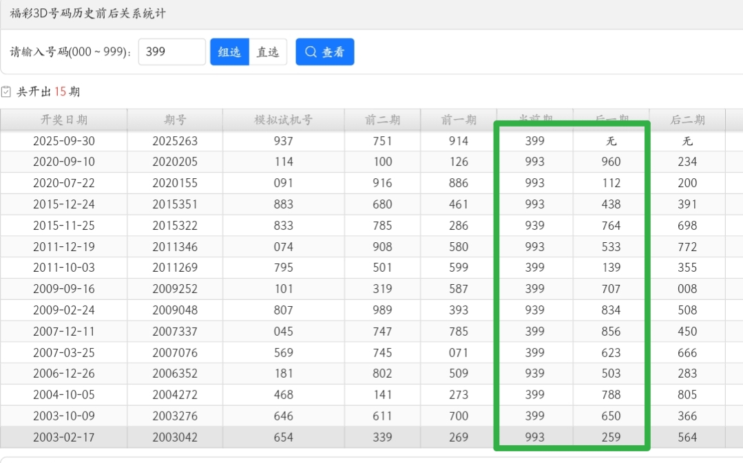Viewport: 743px width, 463px height.
Task: Click the checklist icon before 共开出 text
Action: point(8,89)
